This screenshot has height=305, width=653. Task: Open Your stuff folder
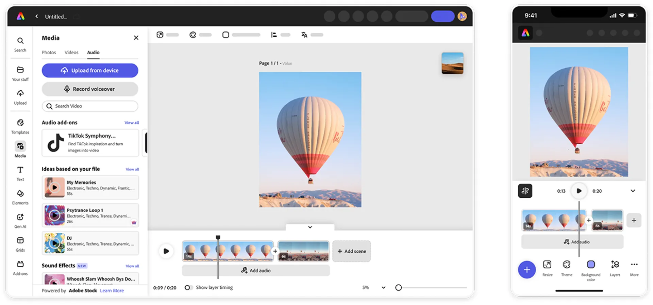(20, 73)
